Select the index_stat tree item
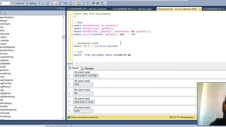This screenshot has width=226, height=127. [x=5, y=34]
